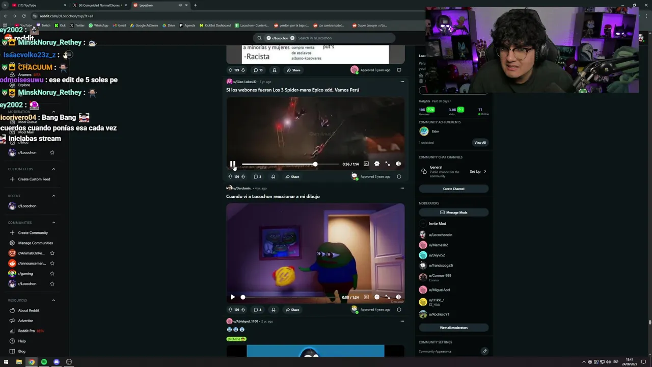Open settings gear on Pepe drawing video

377,297
